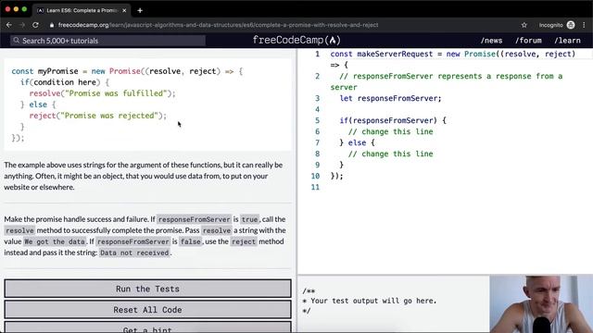Open the /forum link
This screenshot has height=333, width=593.
tap(528, 41)
